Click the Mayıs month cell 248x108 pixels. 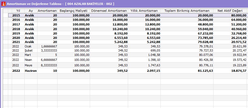(x=31, y=65)
